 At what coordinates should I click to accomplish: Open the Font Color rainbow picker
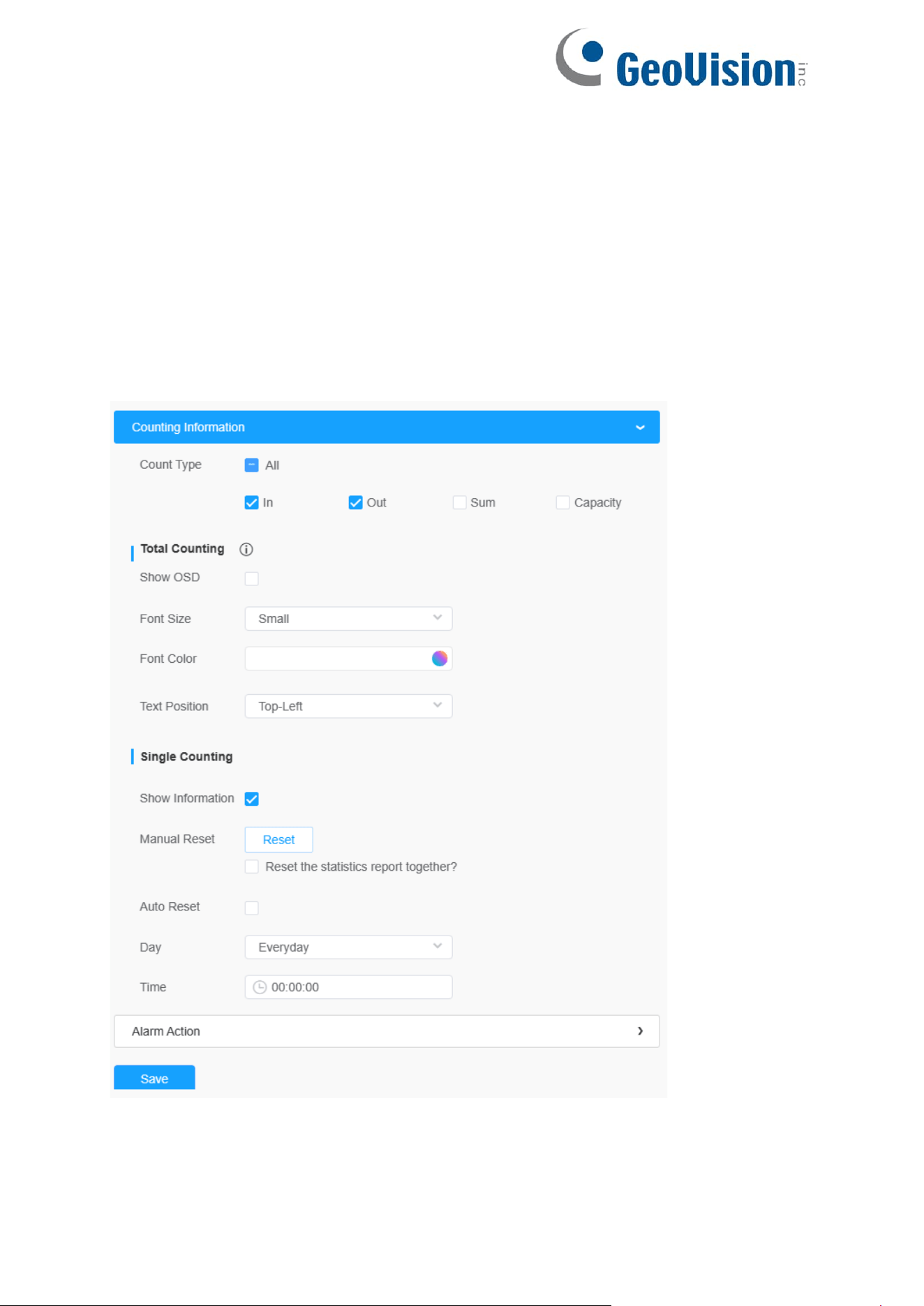click(x=440, y=659)
